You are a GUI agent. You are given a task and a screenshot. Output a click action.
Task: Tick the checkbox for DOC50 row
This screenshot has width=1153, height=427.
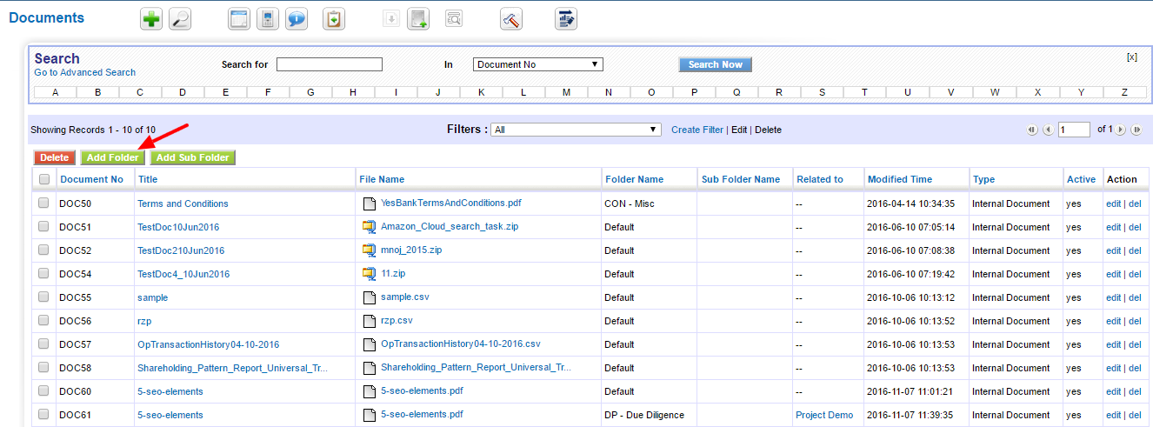(x=43, y=203)
